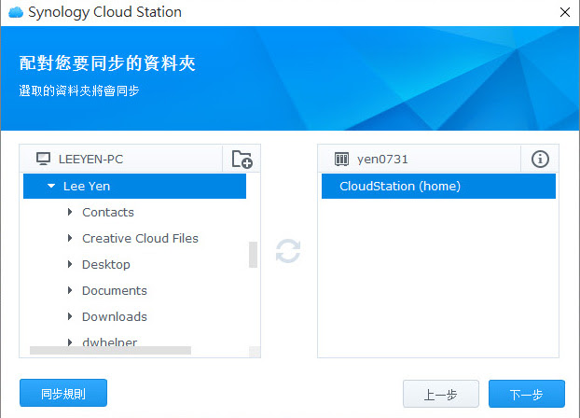Select the Documents folder

(x=115, y=290)
